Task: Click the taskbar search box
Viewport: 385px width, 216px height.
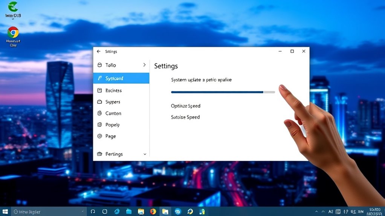Action: click(x=49, y=211)
